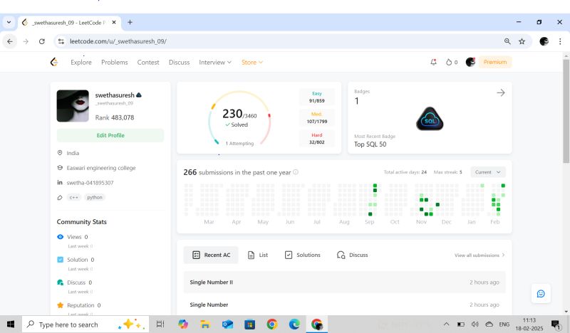Click the Premium button
Viewport: 570px width, 333px height.
point(495,62)
